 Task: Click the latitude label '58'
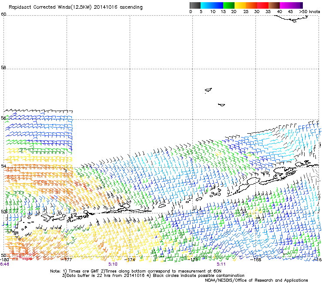3,67
